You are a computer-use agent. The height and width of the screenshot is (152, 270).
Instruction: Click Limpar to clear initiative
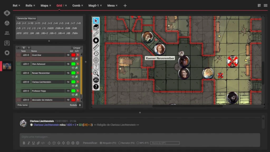click(77, 48)
